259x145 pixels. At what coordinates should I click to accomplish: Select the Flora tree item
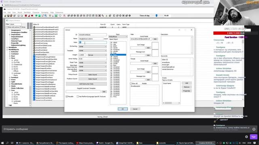pos(13,58)
